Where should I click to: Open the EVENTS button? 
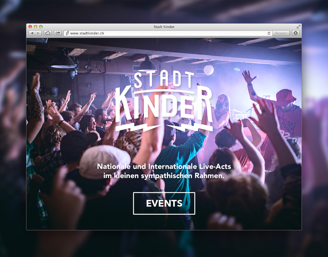point(164,203)
